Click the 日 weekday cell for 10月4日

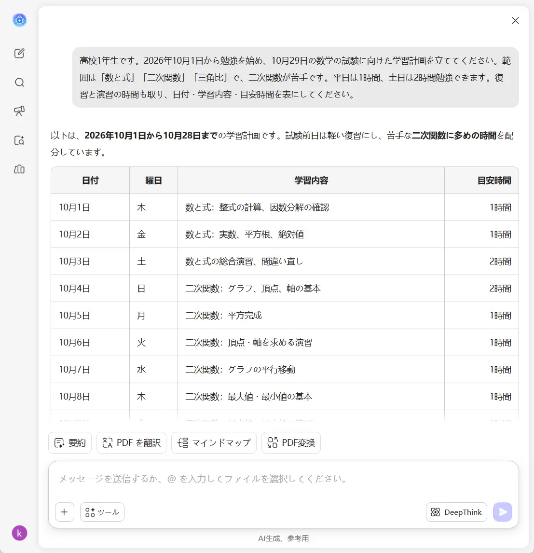[x=154, y=289]
